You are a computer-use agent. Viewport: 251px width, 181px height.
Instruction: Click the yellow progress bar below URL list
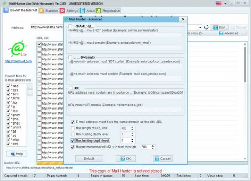tap(50, 163)
